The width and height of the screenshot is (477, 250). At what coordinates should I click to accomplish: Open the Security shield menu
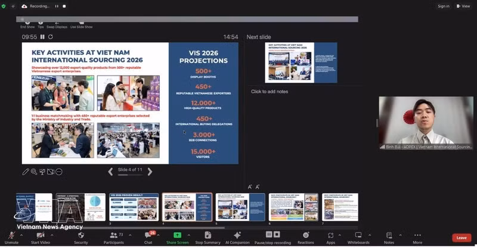pyautogui.click(x=81, y=238)
